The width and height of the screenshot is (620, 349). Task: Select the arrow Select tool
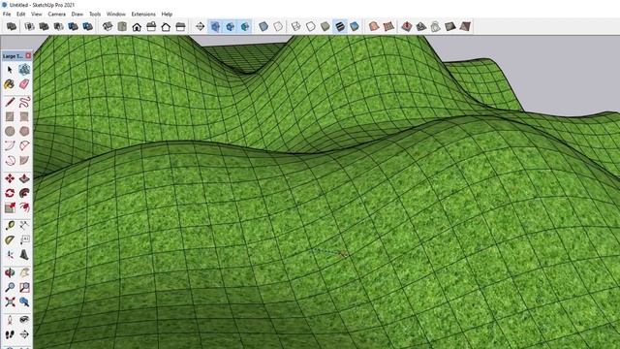(10, 70)
